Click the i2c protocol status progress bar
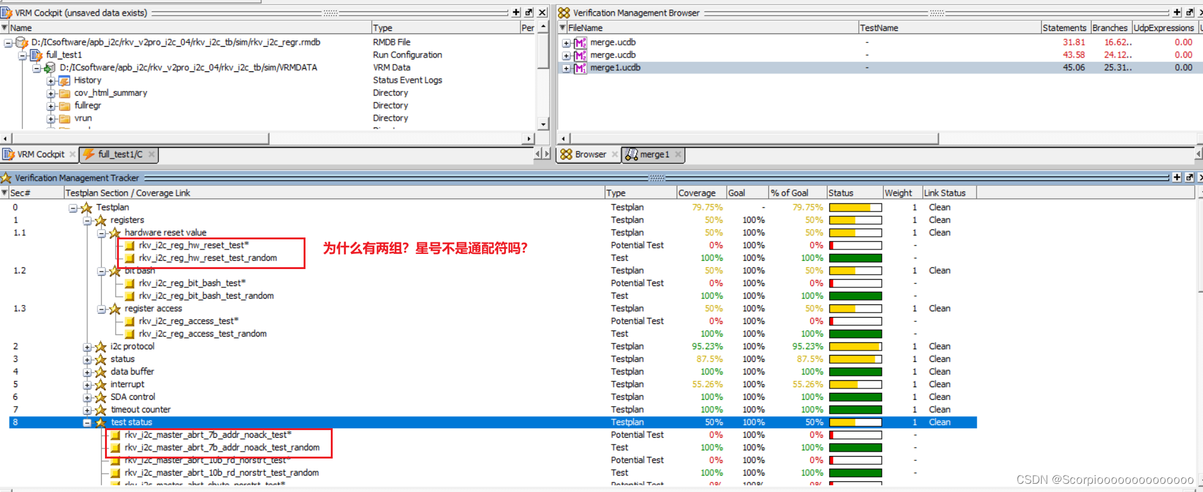Viewport: 1203px width, 492px height. click(x=855, y=347)
